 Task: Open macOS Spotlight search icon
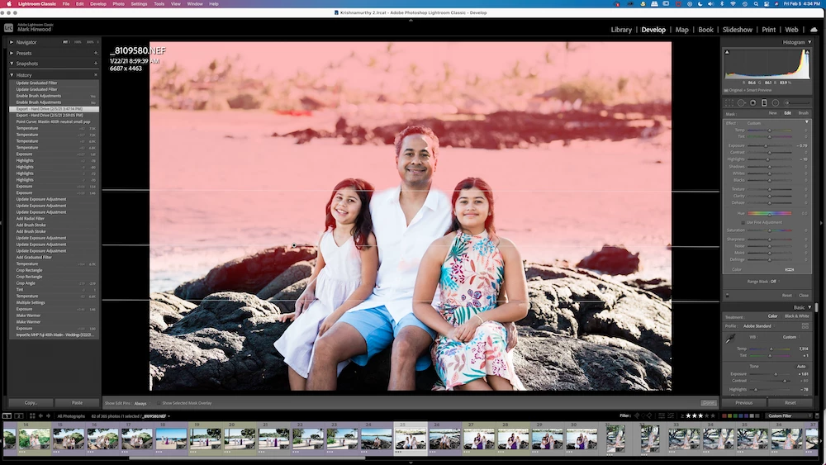coord(756,3)
